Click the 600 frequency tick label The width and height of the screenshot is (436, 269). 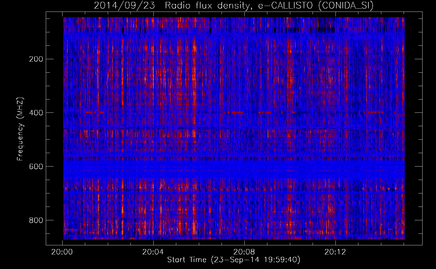(36, 166)
